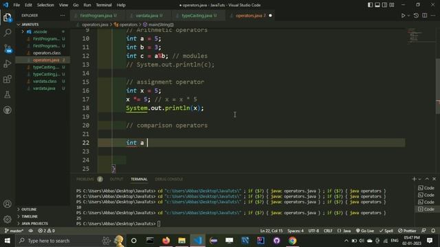
Task: Add a new terminal with plus icon
Action: 414,179
